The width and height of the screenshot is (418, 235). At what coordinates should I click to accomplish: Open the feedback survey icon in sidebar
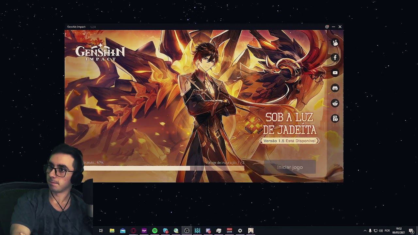pos(335,118)
